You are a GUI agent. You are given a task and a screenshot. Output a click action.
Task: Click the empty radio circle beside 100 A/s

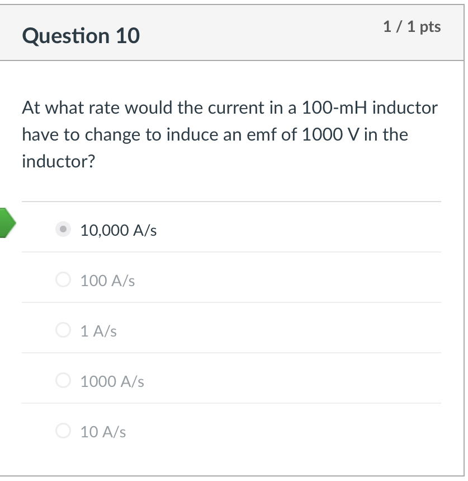point(63,279)
